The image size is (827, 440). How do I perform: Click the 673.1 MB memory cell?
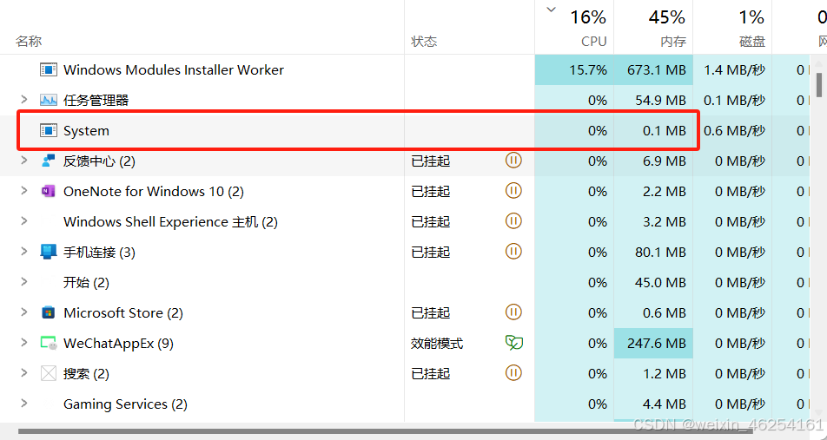point(653,69)
